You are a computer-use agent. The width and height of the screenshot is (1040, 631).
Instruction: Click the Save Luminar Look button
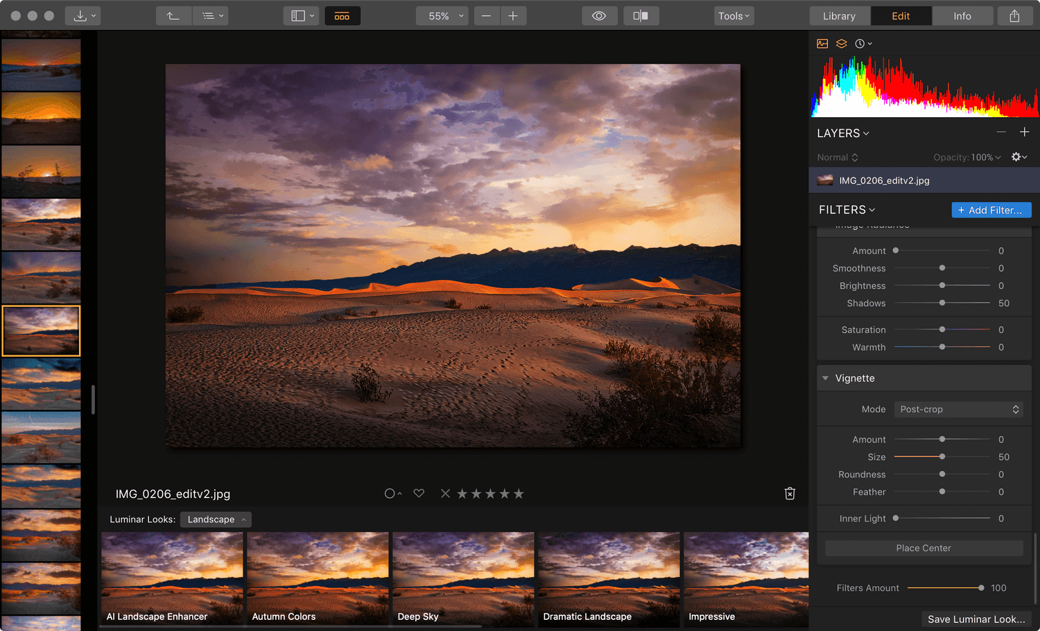click(976, 619)
